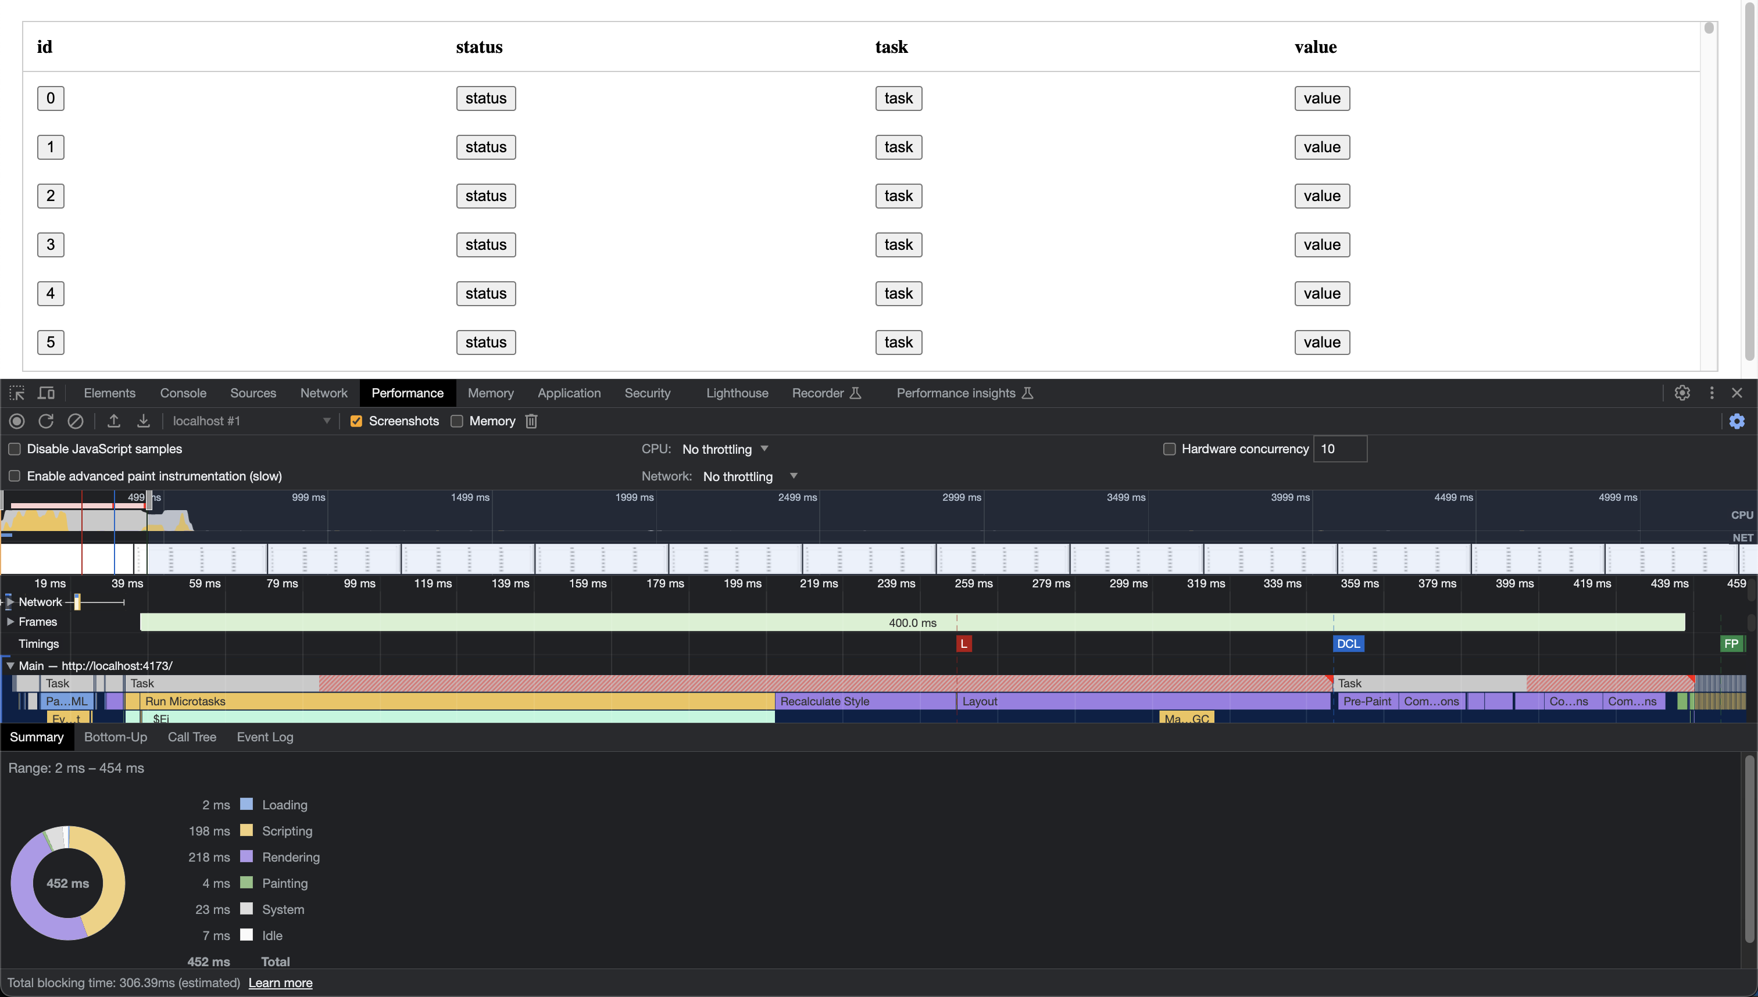The image size is (1758, 997).
Task: Click the Scripting yellow color swatch
Action: point(246,831)
